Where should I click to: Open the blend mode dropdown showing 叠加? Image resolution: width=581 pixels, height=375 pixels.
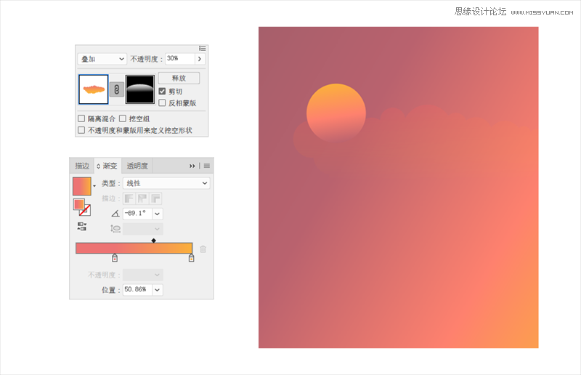pos(102,59)
